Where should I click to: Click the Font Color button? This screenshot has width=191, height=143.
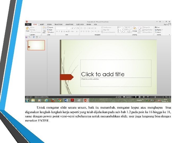click(77, 32)
